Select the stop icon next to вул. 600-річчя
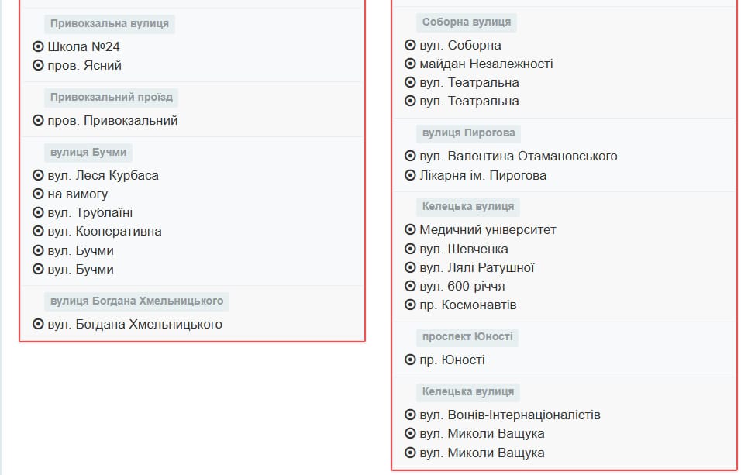The width and height of the screenshot is (741, 475). pyautogui.click(x=408, y=286)
